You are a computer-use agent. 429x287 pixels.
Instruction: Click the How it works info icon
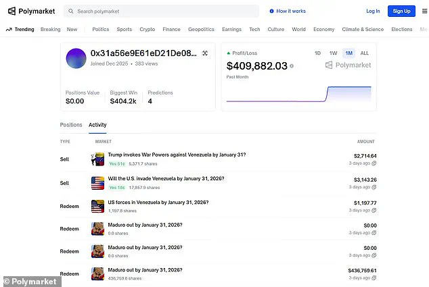(272, 11)
